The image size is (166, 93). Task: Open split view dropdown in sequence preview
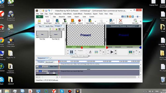click(134, 52)
